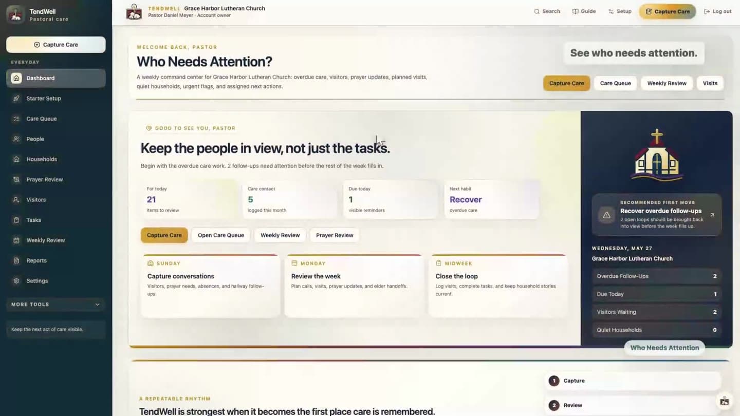This screenshot has height=416, width=740.
Task: Click the Care Queue list icon
Action: coord(16,119)
